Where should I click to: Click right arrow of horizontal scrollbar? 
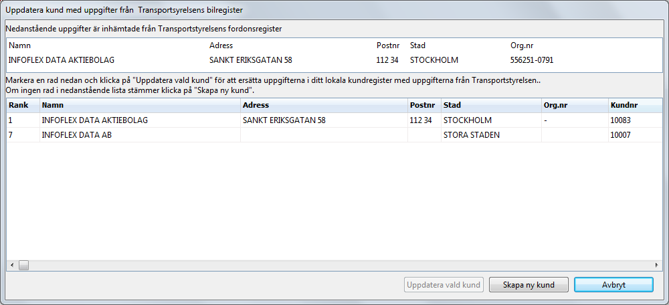click(657, 266)
